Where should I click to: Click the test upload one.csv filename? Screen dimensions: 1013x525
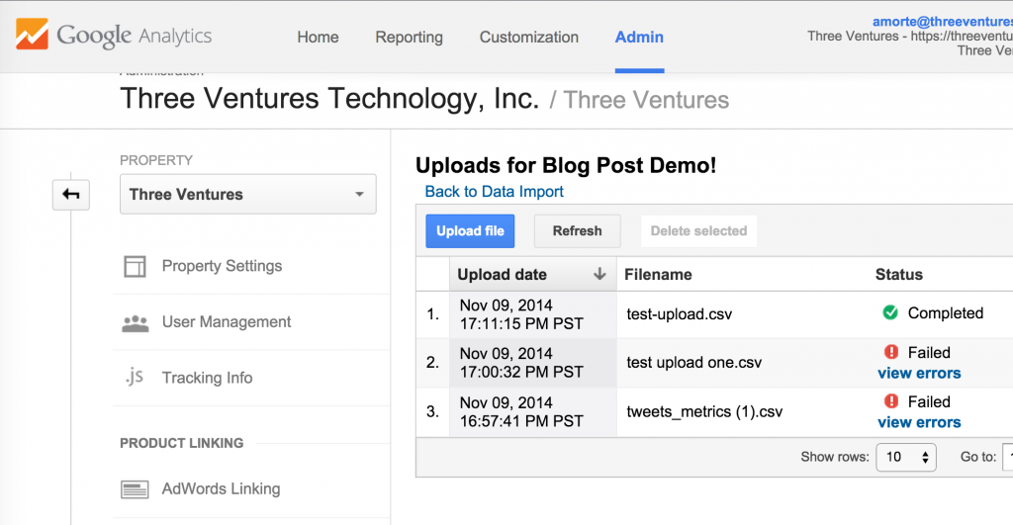pos(694,362)
